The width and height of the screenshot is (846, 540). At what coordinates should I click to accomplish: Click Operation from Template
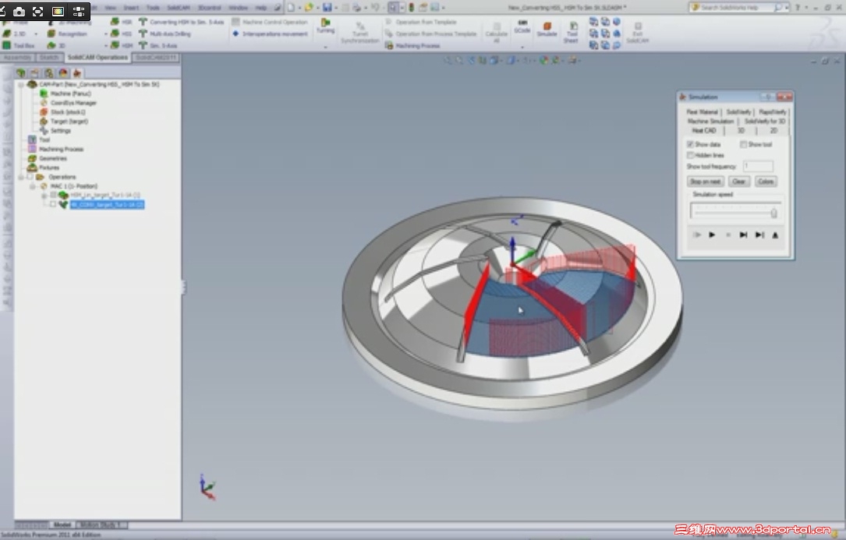(421, 22)
